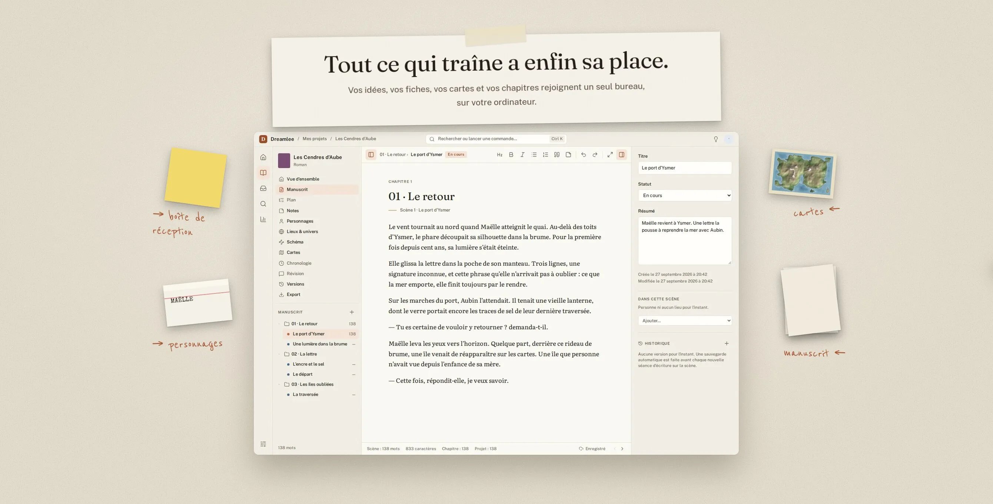Toggle the right details panel icon
The width and height of the screenshot is (993, 504).
621,154
